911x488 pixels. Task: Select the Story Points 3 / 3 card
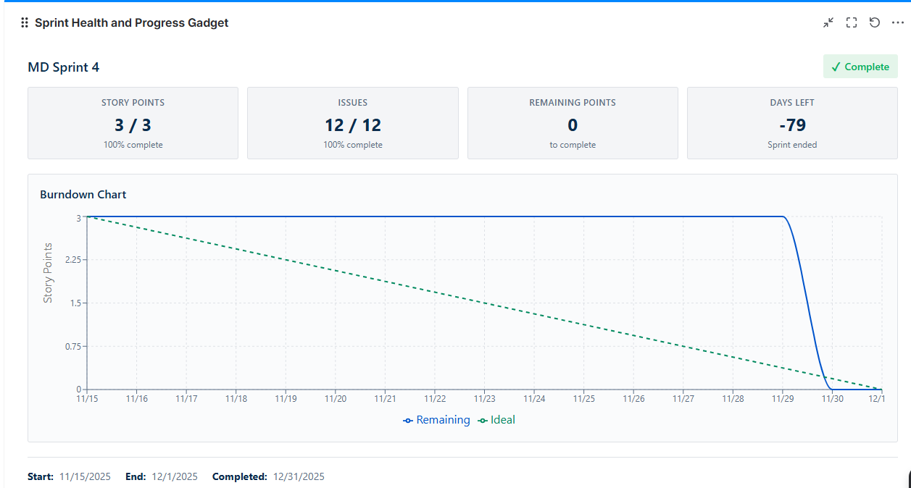[x=133, y=123]
